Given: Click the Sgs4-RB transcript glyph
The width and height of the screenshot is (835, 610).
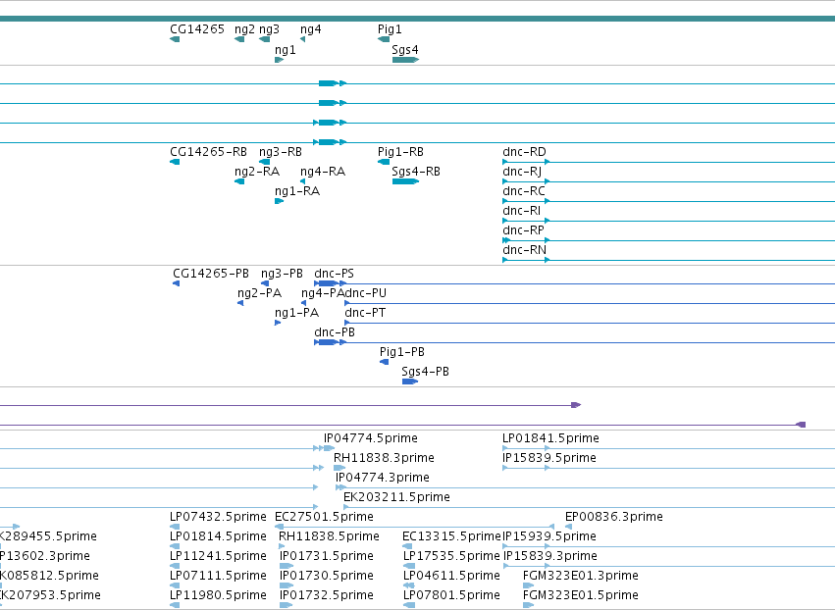Looking at the screenshot, I should point(406,181).
